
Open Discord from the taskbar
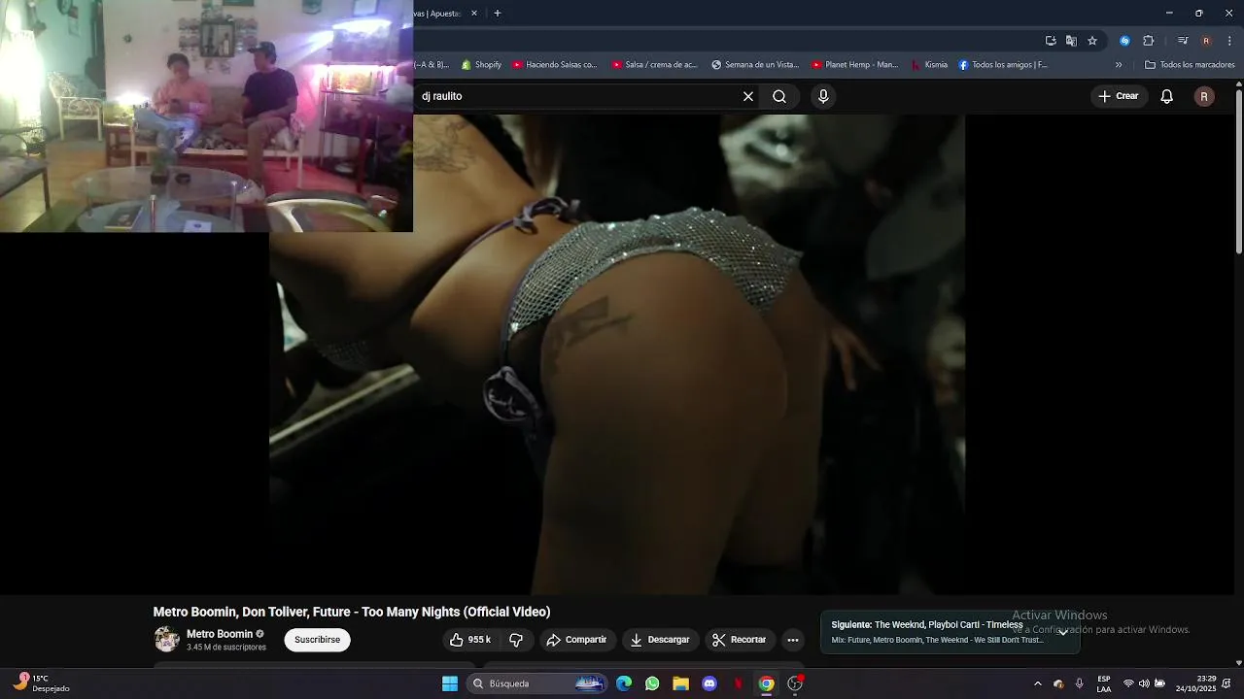pyautogui.click(x=709, y=683)
